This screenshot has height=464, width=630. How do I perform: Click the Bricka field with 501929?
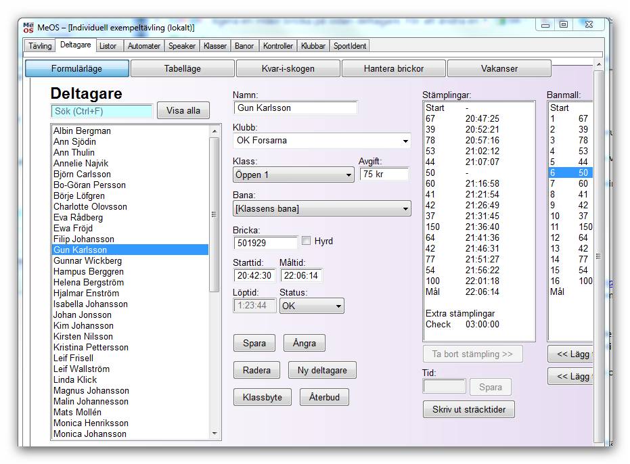click(266, 243)
